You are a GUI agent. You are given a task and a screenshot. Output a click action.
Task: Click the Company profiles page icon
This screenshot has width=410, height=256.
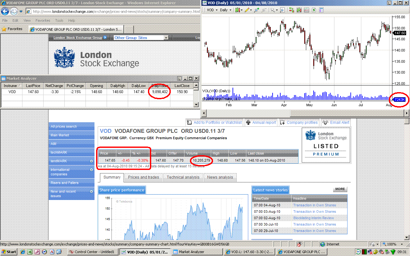[x=283, y=123]
